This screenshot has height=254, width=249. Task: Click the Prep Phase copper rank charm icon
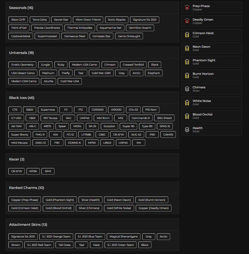pyautogui.click(x=187, y=7)
